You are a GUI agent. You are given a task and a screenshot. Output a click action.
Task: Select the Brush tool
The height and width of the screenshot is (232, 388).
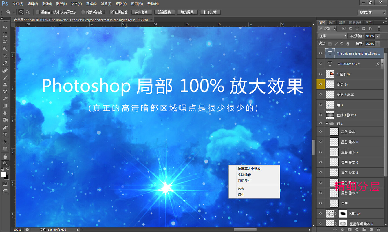pos(5,78)
